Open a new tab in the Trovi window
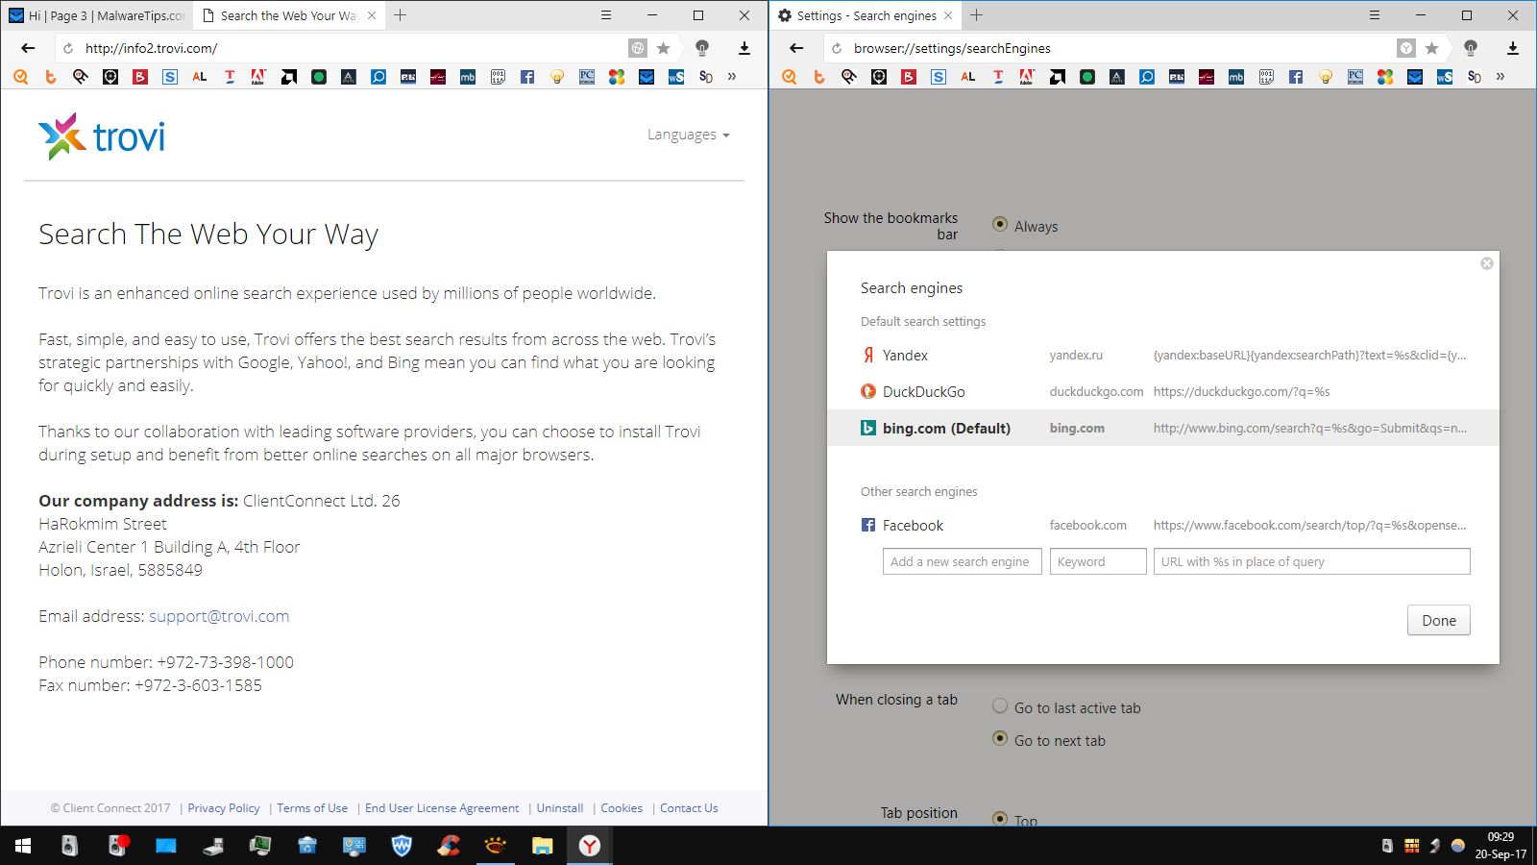This screenshot has height=865, width=1537. [401, 15]
